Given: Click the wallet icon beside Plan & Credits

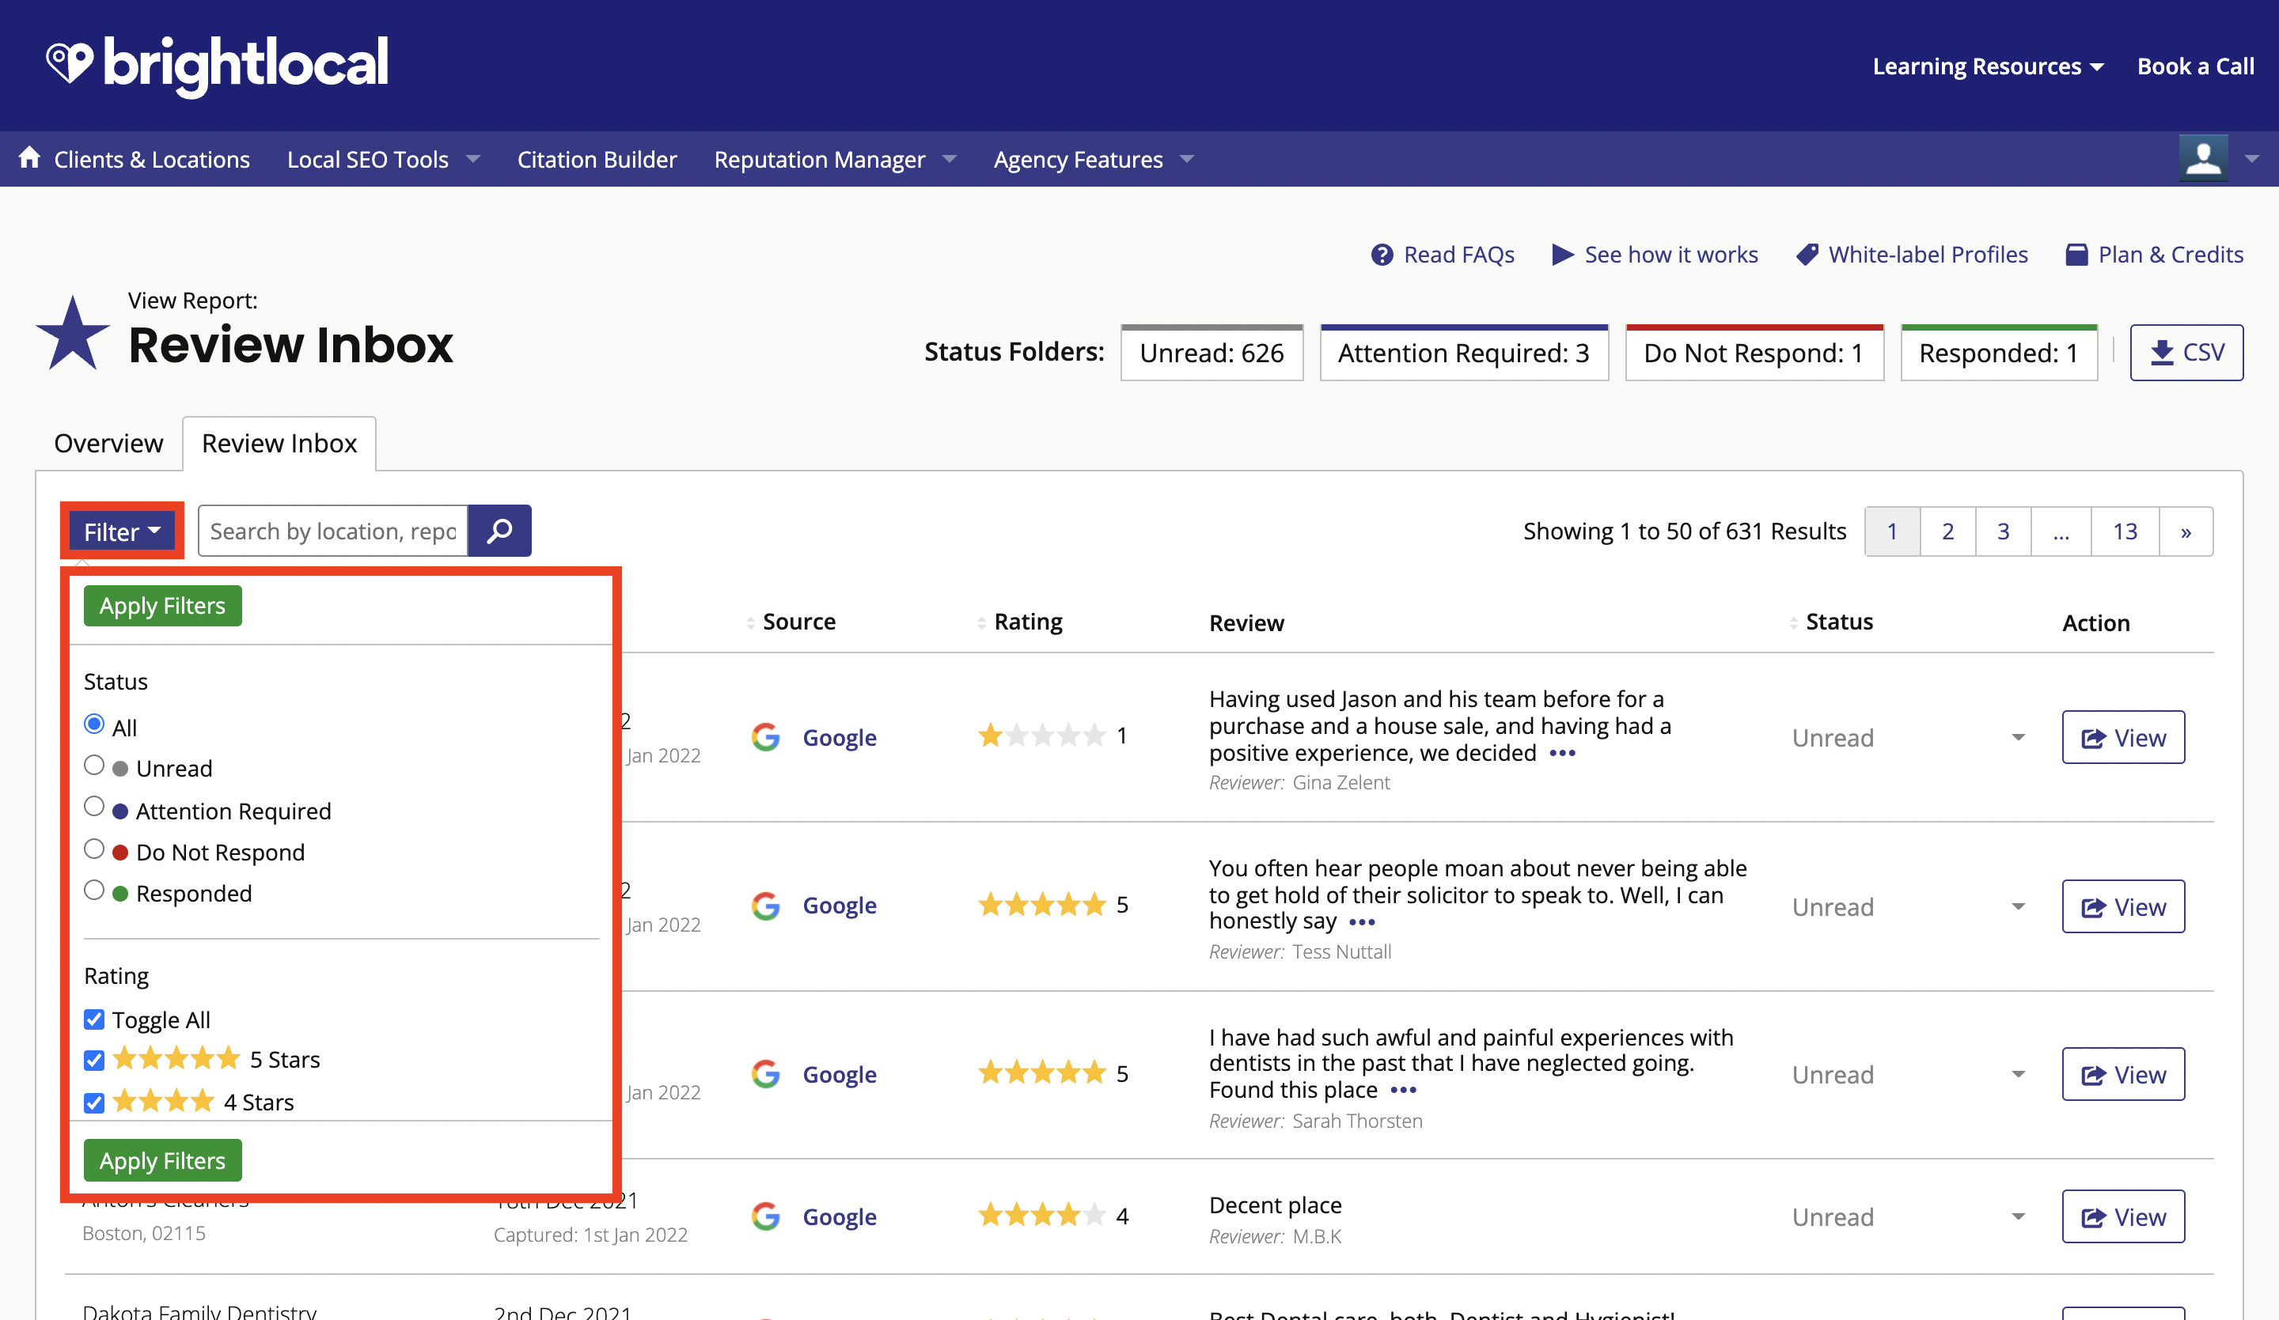Looking at the screenshot, I should point(2076,255).
